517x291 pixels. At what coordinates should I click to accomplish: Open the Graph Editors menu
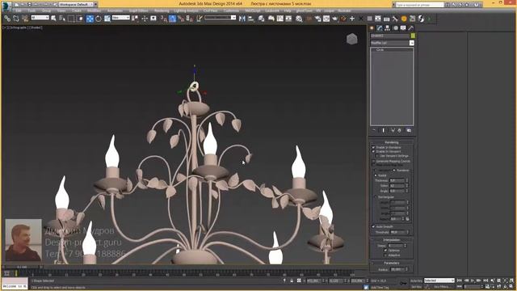[138, 11]
